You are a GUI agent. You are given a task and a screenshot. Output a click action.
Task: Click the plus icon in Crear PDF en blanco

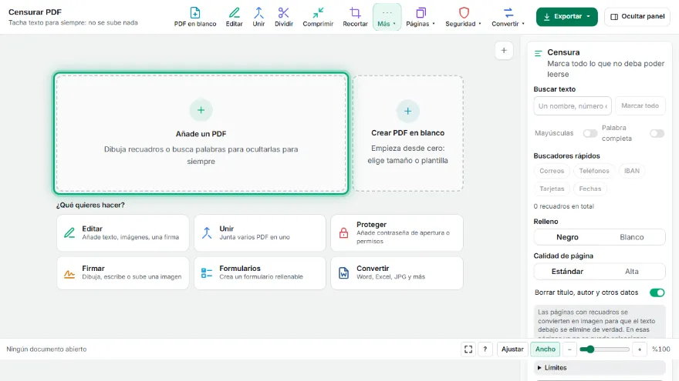point(407,111)
